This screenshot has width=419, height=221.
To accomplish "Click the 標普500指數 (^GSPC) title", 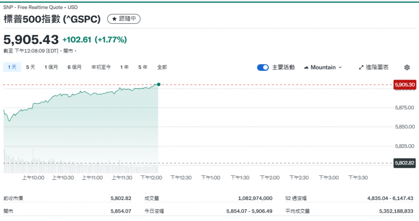I will 52,19.
